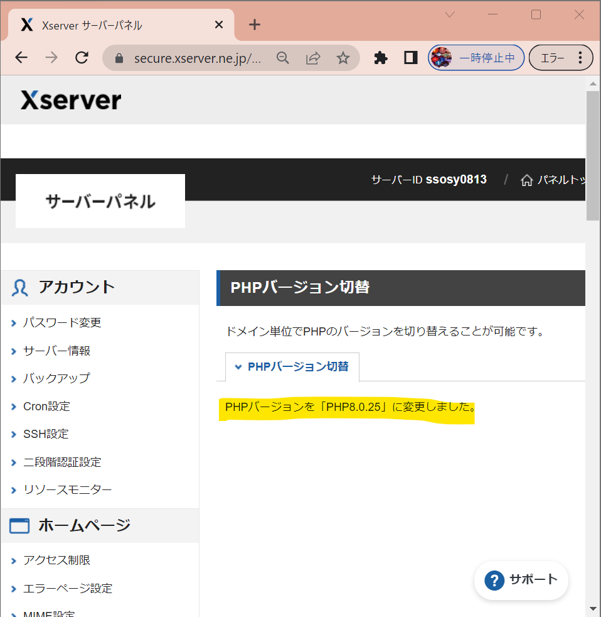The width and height of the screenshot is (601, 617).
Task: Click the ドメイン単位でPHP description text
Action: pos(385,331)
